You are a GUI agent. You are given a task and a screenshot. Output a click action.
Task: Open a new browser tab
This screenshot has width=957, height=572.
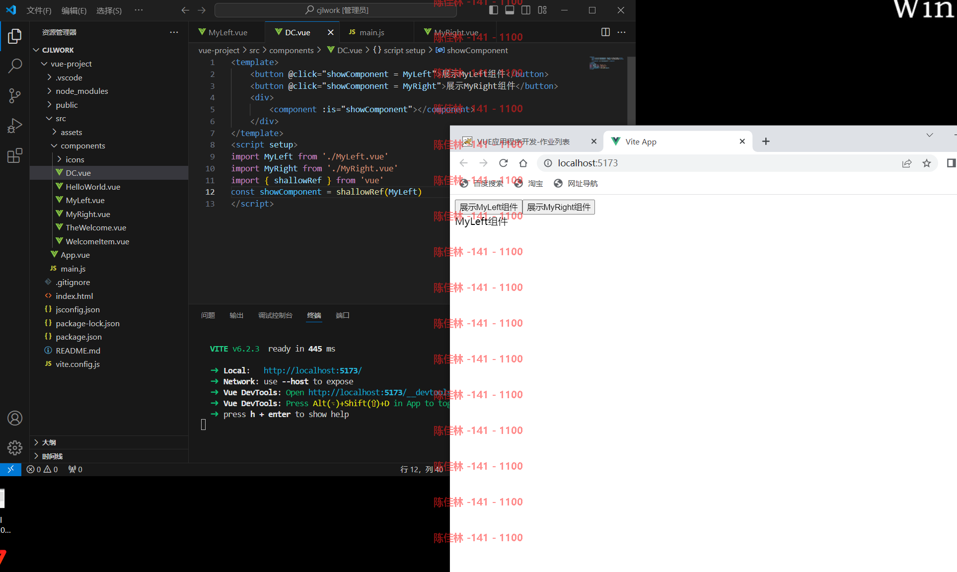(x=766, y=142)
